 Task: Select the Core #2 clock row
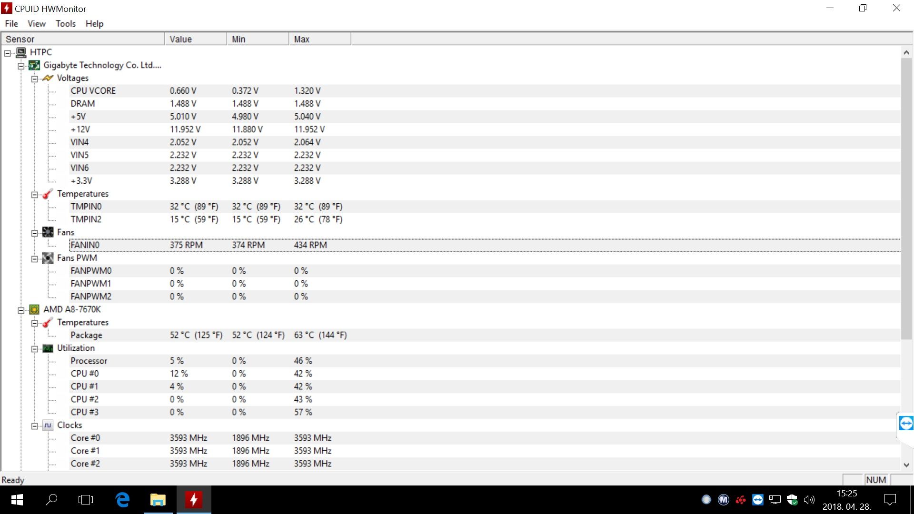pos(485,464)
